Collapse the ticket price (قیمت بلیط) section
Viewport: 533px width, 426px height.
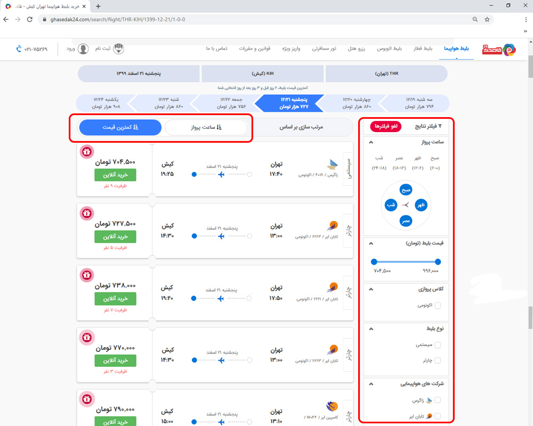click(371, 243)
